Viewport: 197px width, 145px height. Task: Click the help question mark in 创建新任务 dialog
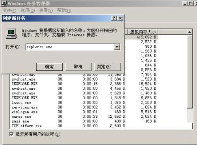tap(114, 18)
